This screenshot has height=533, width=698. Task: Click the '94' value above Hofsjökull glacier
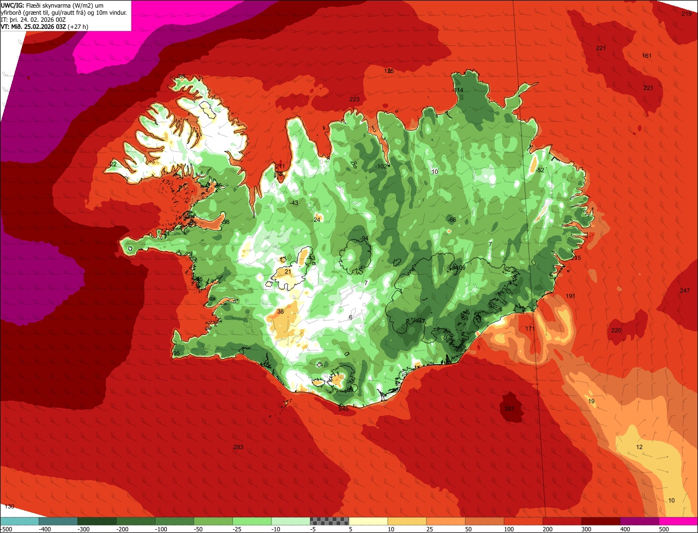coord(365,239)
